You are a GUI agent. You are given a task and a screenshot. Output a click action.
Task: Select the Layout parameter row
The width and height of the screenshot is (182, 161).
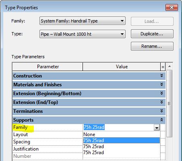tap(48, 135)
